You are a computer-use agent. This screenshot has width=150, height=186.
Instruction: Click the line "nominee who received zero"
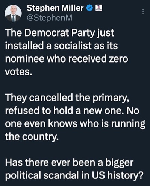click(x=67, y=59)
